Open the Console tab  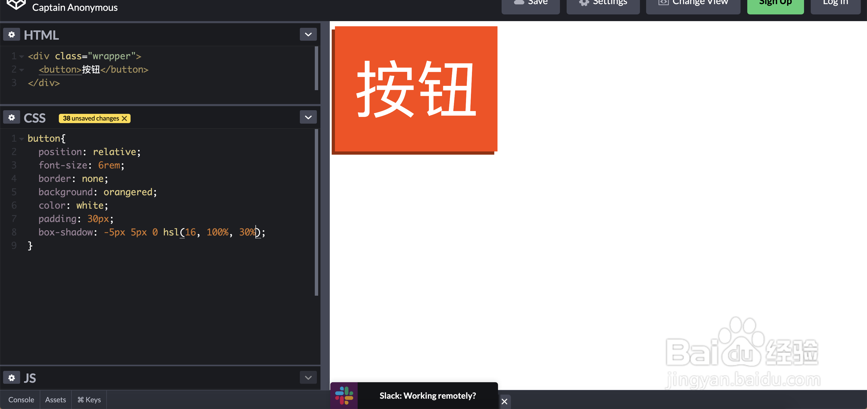coord(21,399)
